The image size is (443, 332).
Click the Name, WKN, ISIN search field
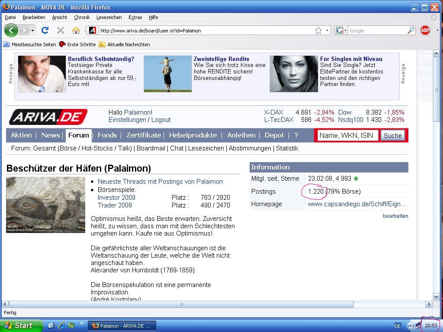coord(347,135)
